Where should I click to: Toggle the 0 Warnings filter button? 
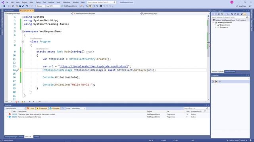42,108
